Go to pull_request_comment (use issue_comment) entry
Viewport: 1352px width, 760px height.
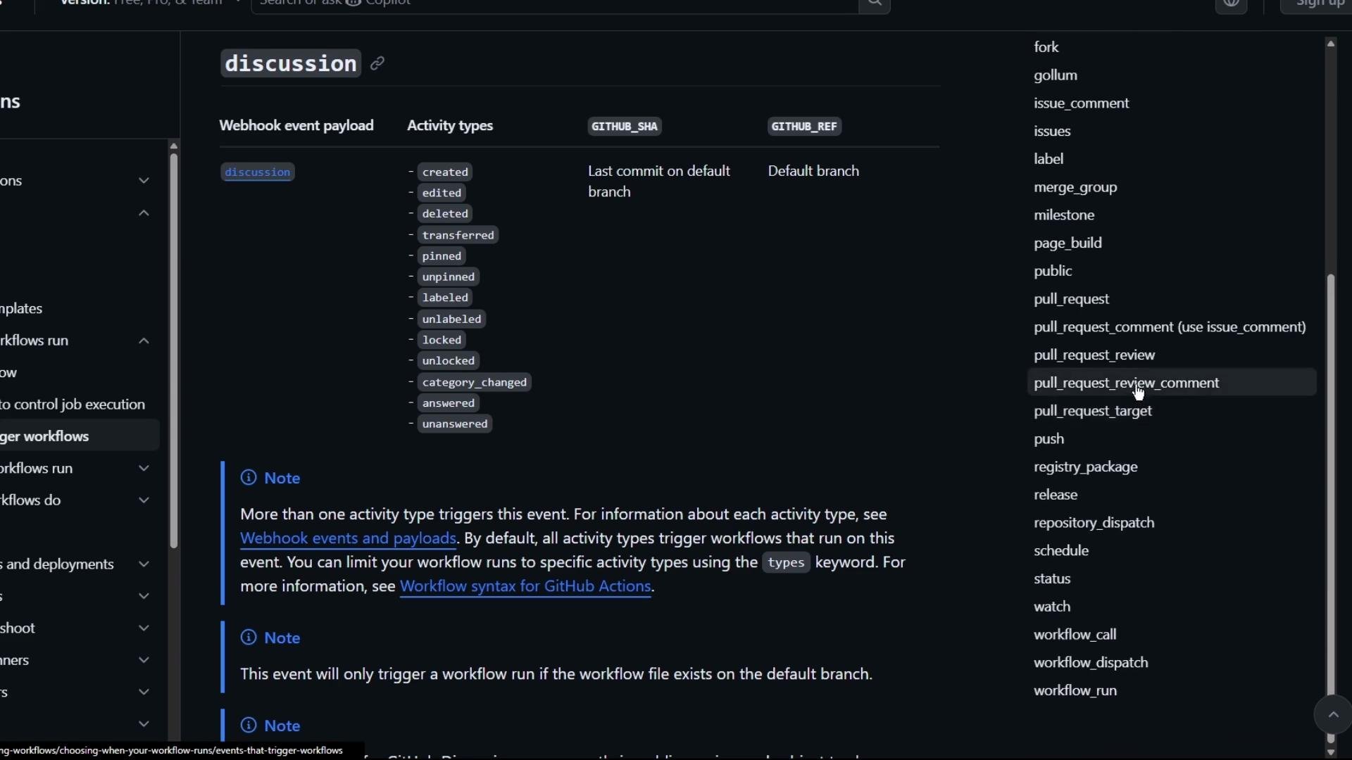point(1170,327)
